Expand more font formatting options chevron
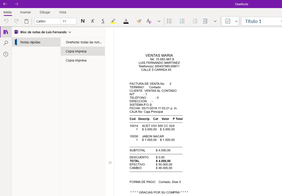 point(159,21)
